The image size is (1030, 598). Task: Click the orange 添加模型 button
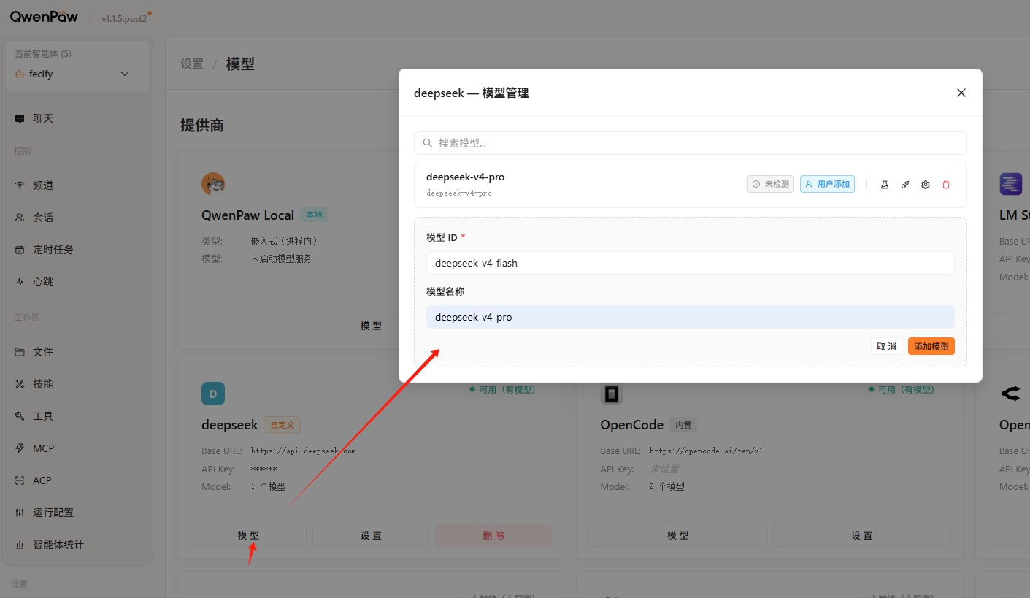coord(931,346)
